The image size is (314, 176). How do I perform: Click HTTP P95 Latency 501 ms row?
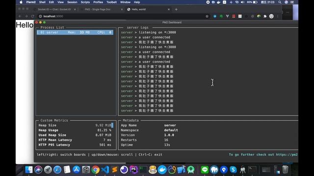tap(75, 145)
